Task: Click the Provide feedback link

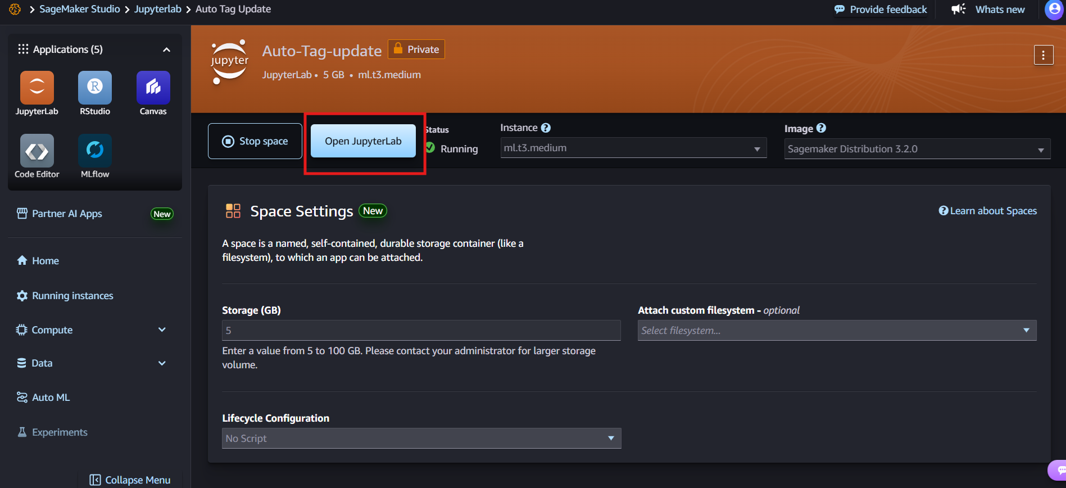Action: click(x=881, y=10)
